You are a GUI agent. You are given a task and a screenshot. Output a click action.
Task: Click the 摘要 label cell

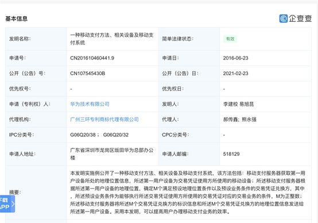click(x=36, y=193)
